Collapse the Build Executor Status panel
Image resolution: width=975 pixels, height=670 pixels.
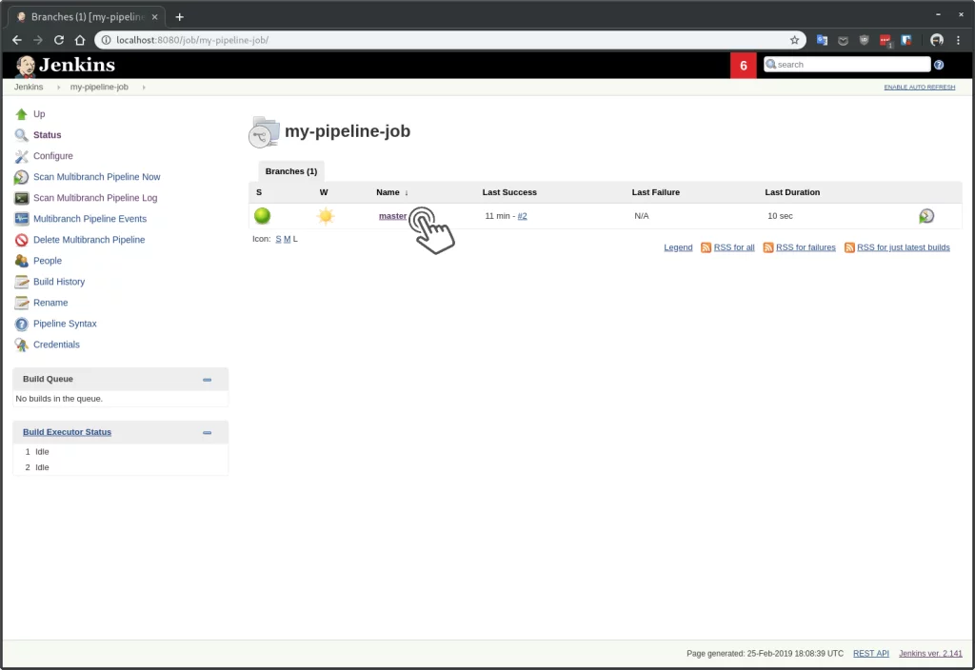pos(207,433)
